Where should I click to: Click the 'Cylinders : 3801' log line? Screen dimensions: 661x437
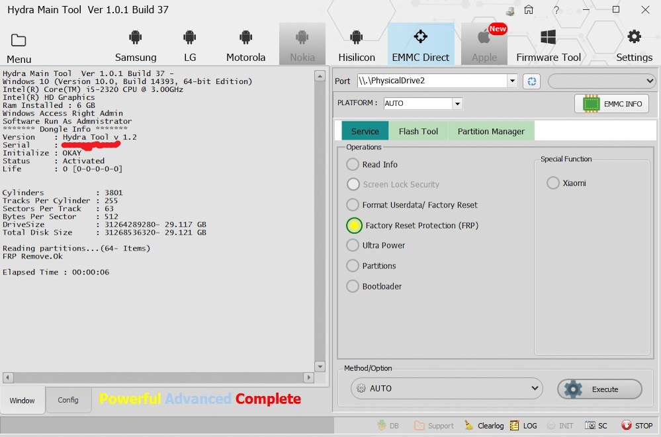[x=62, y=192]
